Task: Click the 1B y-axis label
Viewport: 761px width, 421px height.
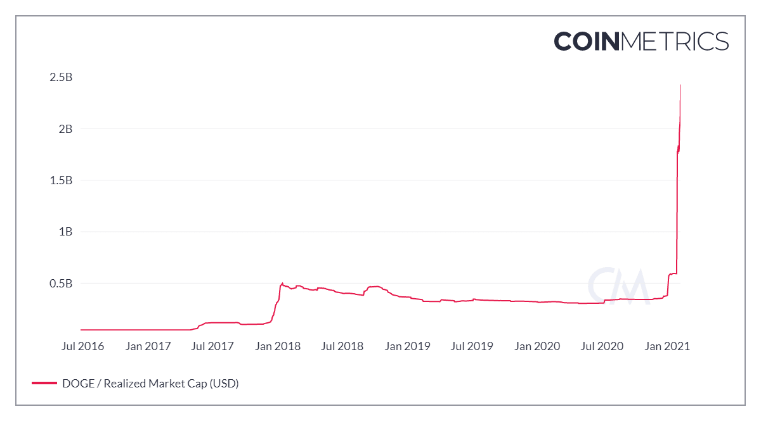Action: [65, 232]
